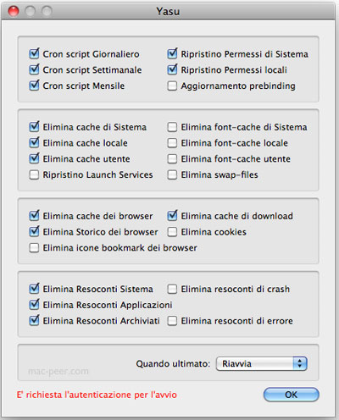This screenshot has width=339, height=420.
Task: Click the OK button
Action: 292,395
